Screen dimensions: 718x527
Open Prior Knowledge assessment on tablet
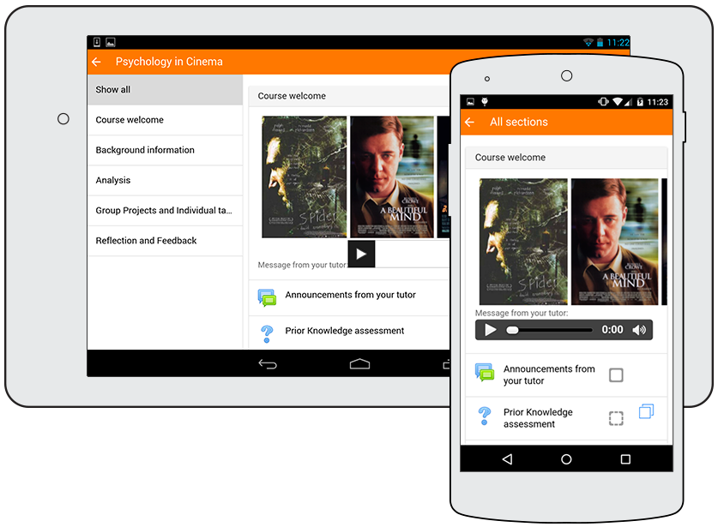pyautogui.click(x=345, y=332)
